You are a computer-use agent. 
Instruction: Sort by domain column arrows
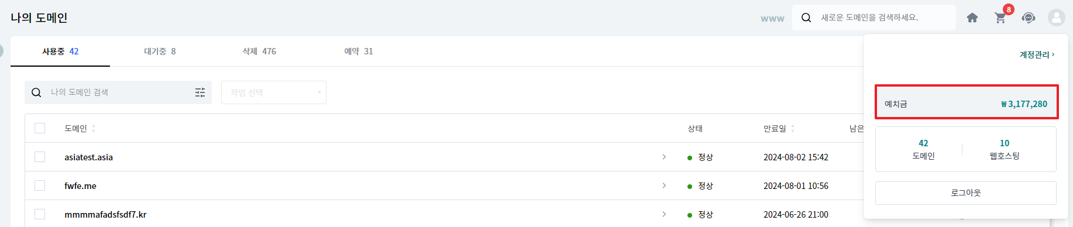click(x=94, y=128)
